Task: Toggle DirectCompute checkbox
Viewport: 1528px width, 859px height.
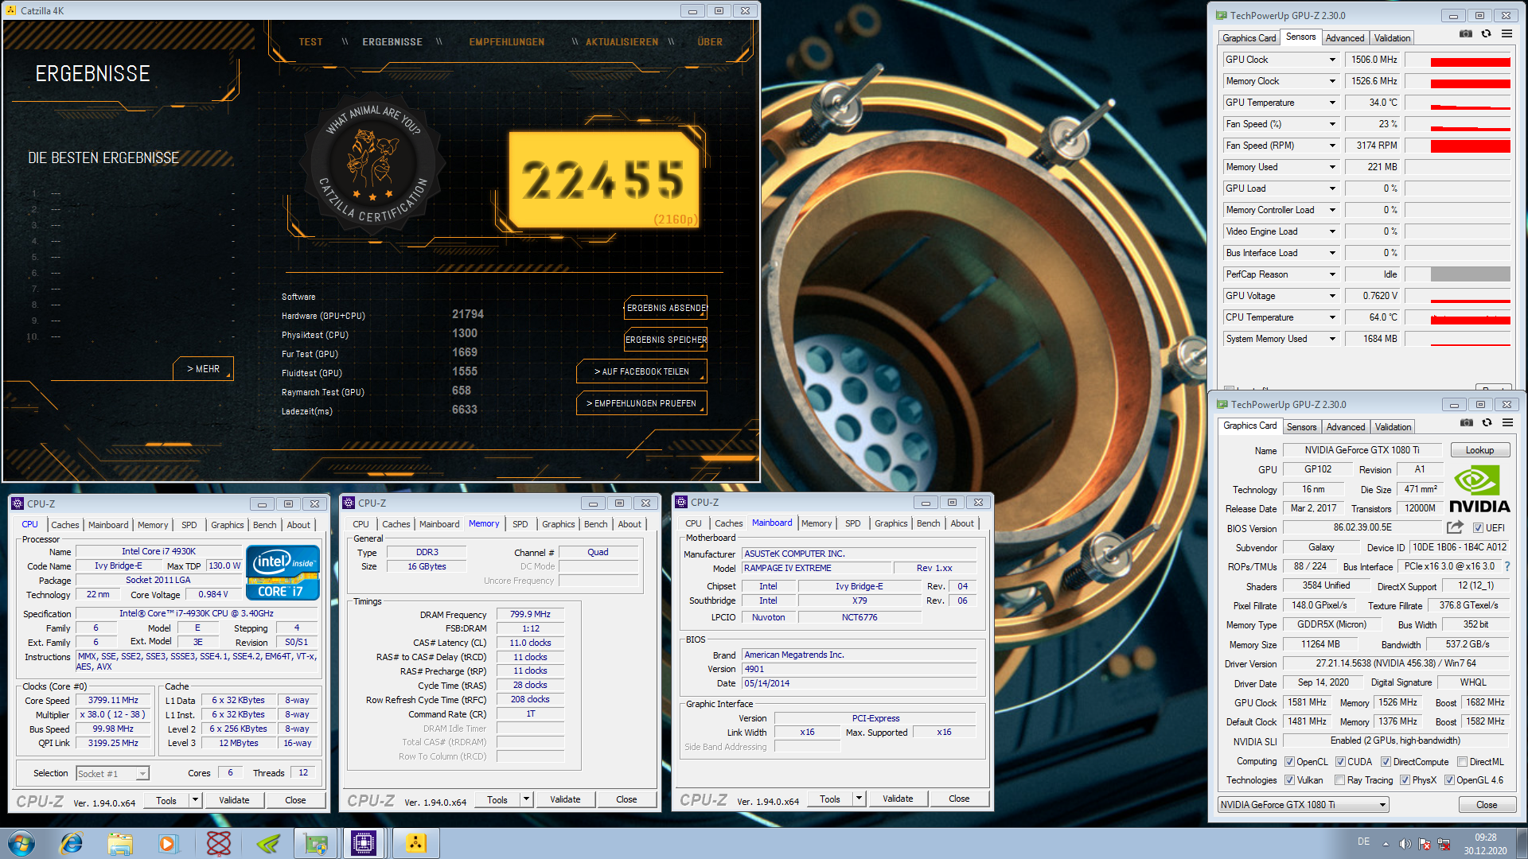Action: [x=1386, y=761]
